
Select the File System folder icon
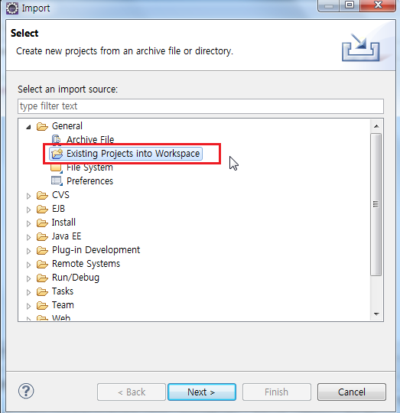click(x=57, y=167)
